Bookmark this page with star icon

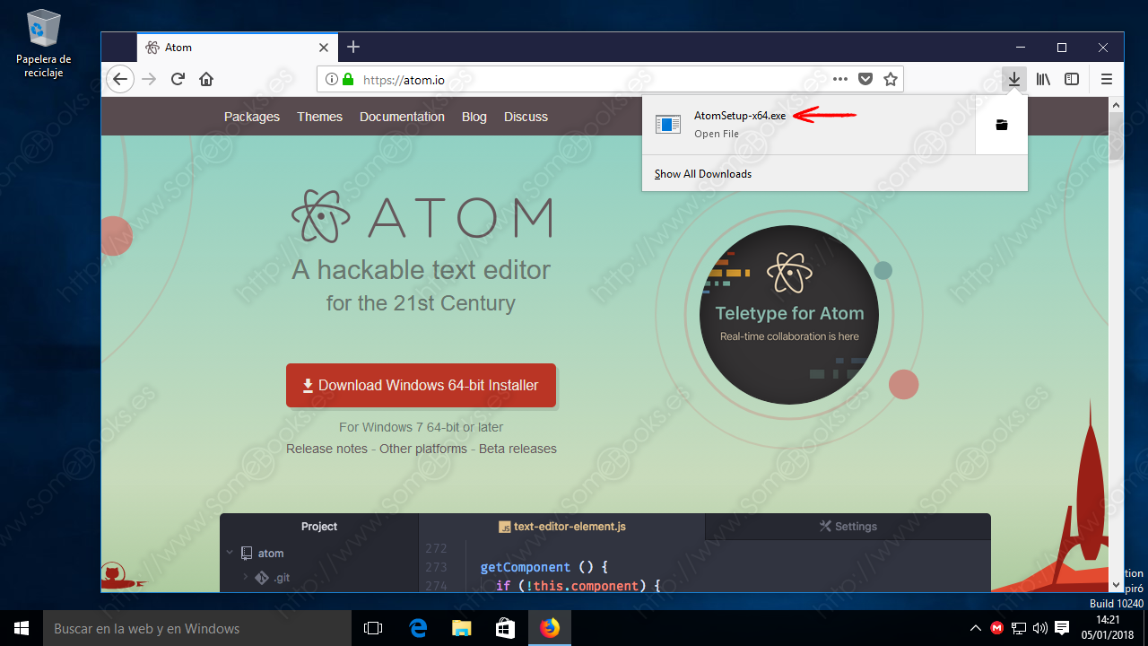click(891, 79)
